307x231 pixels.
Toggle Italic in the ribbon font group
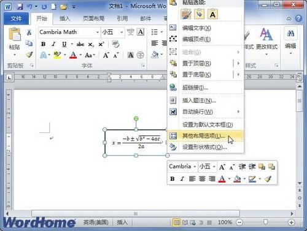[53, 44]
